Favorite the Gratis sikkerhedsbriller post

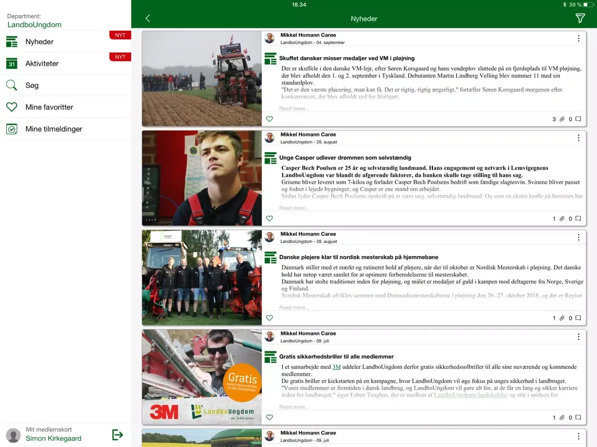270,417
